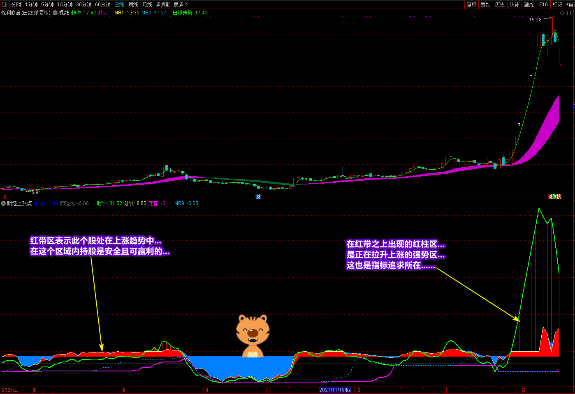Click the 19.28 high price label

click(535, 19)
